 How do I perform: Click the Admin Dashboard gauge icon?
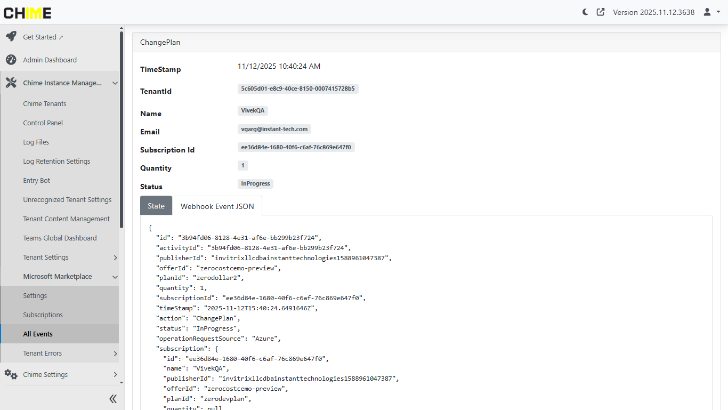pos(11,60)
